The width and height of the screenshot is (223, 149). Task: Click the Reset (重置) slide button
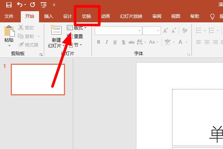[x=75, y=37]
